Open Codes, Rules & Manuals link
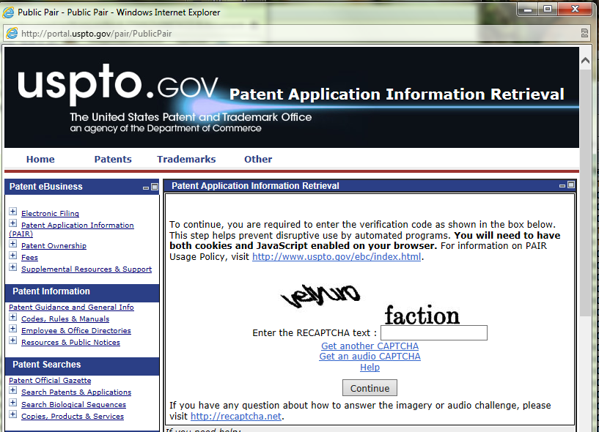Screen dimensions: 599x432 (x=65, y=319)
